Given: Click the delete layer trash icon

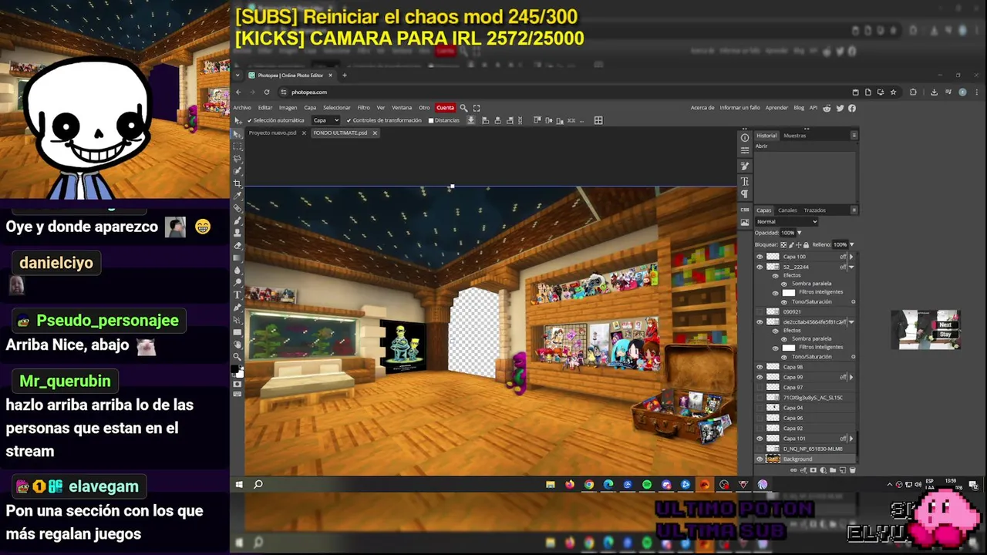Looking at the screenshot, I should (852, 469).
